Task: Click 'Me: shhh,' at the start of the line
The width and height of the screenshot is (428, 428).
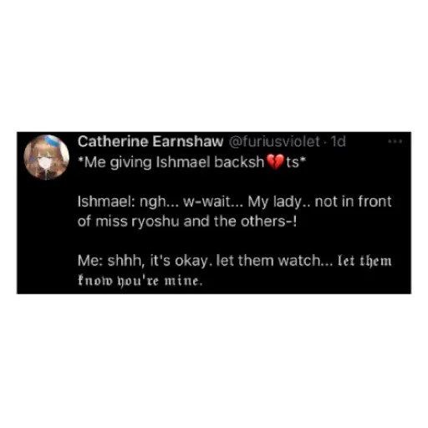Action: 111,261
